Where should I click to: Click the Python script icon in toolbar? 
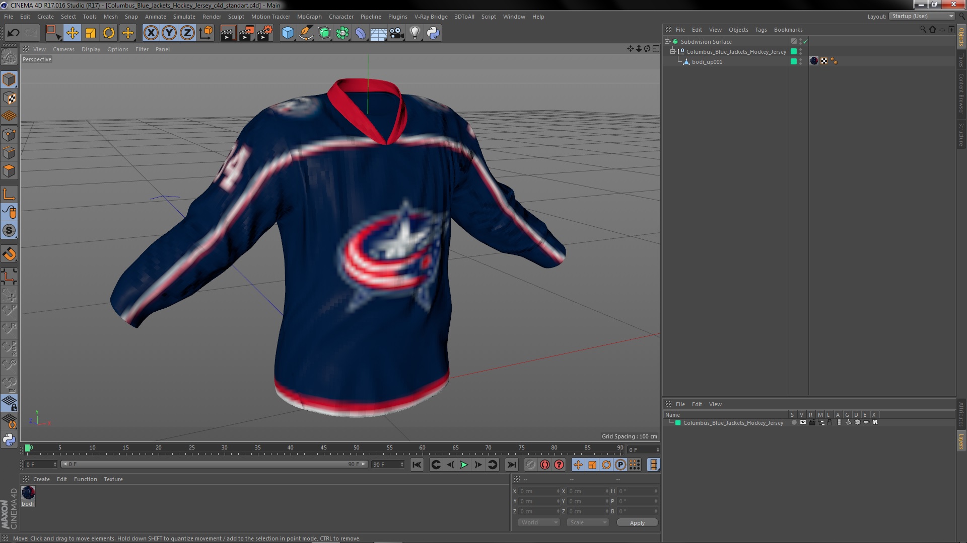click(x=433, y=33)
